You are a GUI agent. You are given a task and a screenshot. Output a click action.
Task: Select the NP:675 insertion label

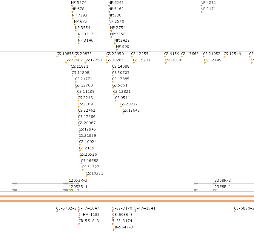pyautogui.click(x=80, y=22)
